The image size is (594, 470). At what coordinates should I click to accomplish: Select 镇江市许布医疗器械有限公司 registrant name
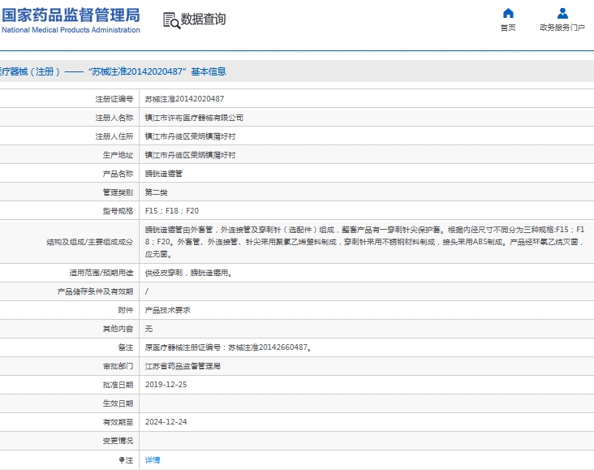click(194, 118)
